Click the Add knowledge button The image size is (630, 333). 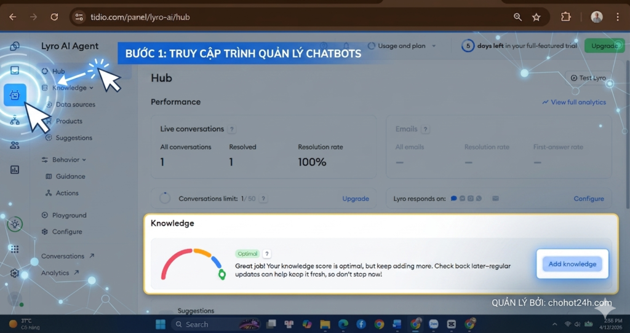click(572, 264)
